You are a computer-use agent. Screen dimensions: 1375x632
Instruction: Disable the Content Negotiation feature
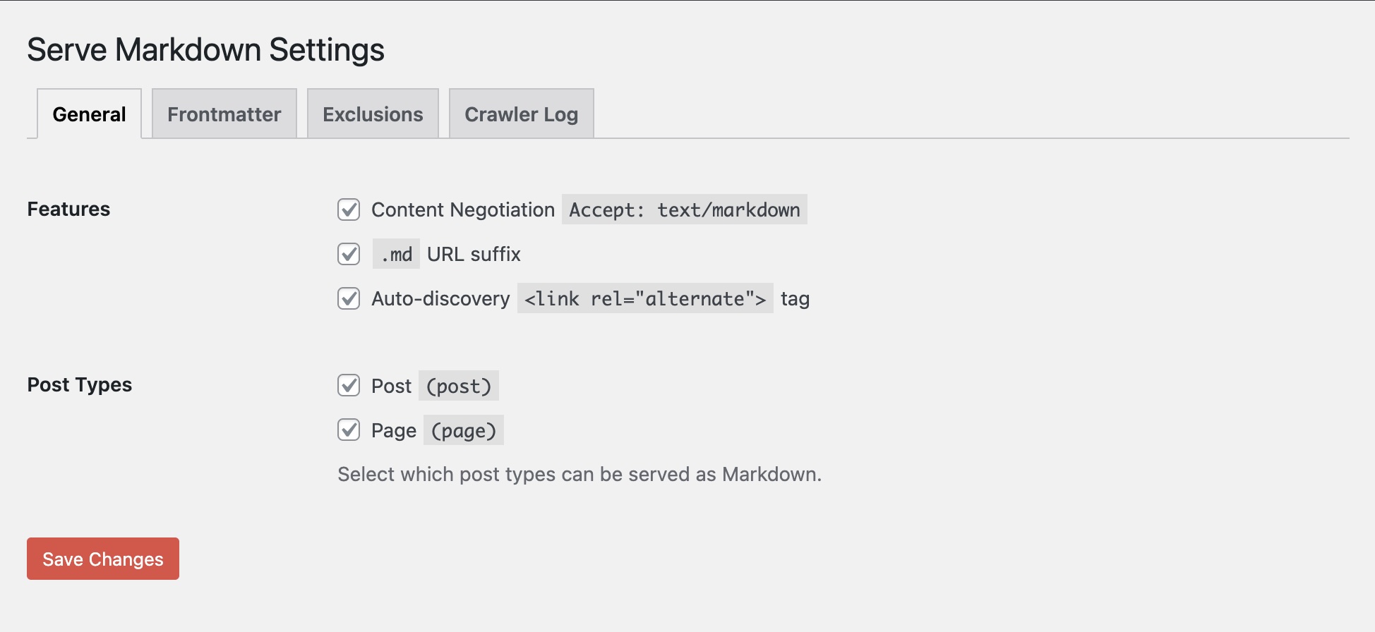click(x=348, y=209)
